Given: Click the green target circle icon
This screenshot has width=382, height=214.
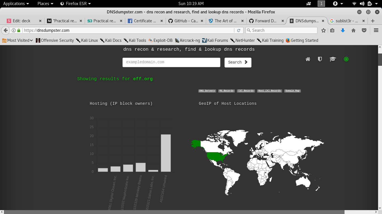Looking at the screenshot, I should 346,59.
